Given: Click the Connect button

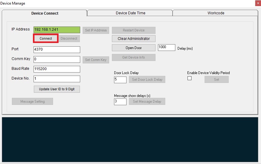Looking at the screenshot, I should (x=46, y=39).
